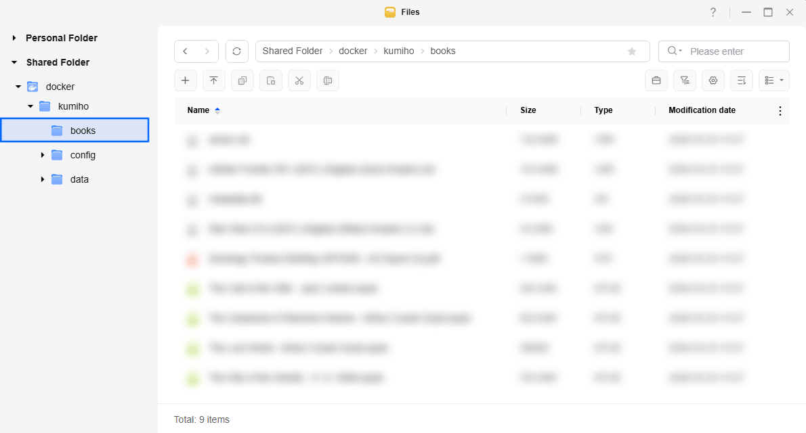806x433 pixels.
Task: Add the books folder to favorites with star
Action: 632,51
